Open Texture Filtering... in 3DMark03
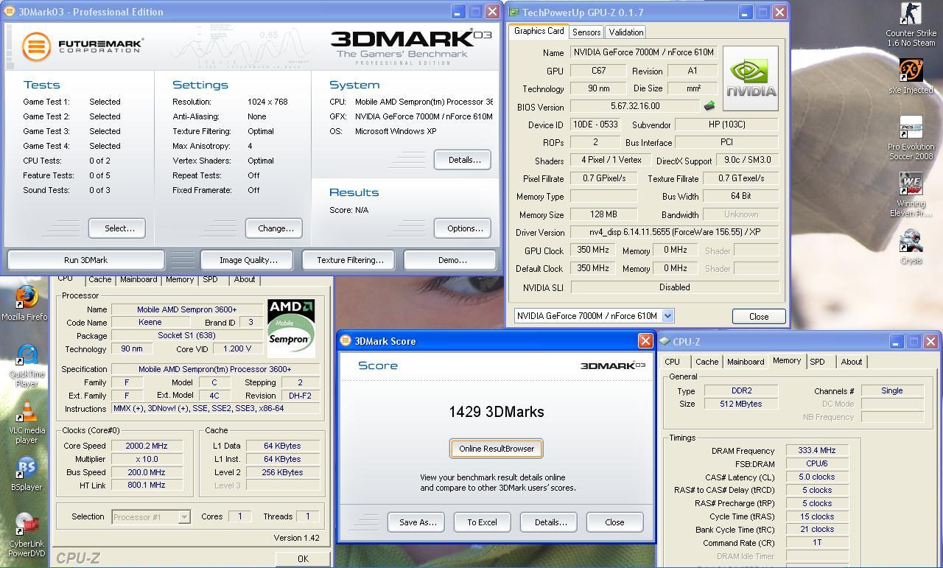Screen dimensions: 943x568 348,260
